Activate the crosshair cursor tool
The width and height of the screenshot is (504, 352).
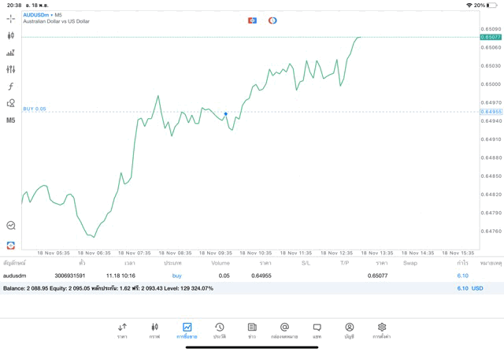tap(10, 18)
